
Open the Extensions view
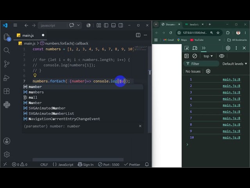(x=7, y=91)
